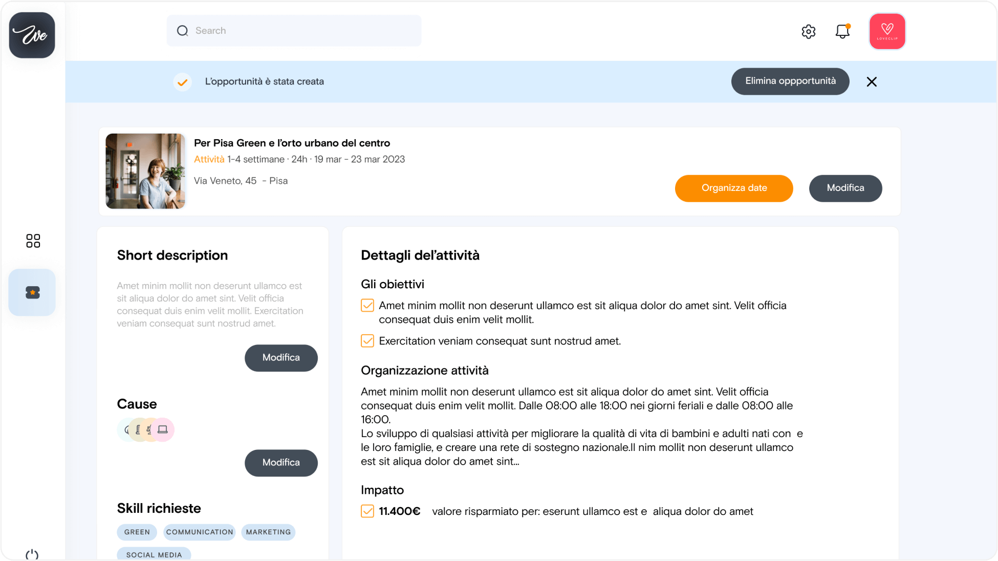Click Modifica under the Cause section
This screenshot has height=561, width=998.
[x=281, y=463]
